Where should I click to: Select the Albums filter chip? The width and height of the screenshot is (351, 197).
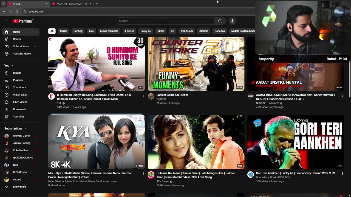tap(204, 31)
